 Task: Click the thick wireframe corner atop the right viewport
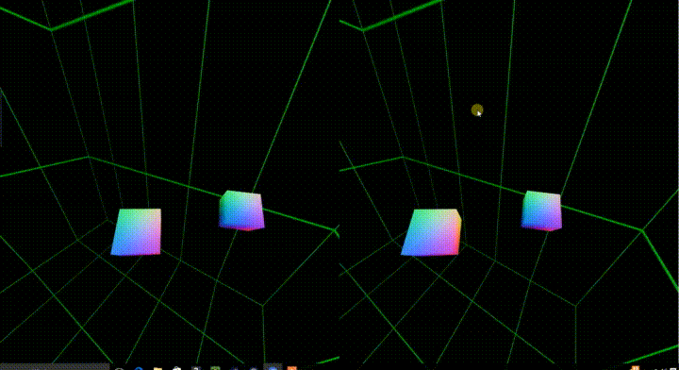[x=363, y=30]
